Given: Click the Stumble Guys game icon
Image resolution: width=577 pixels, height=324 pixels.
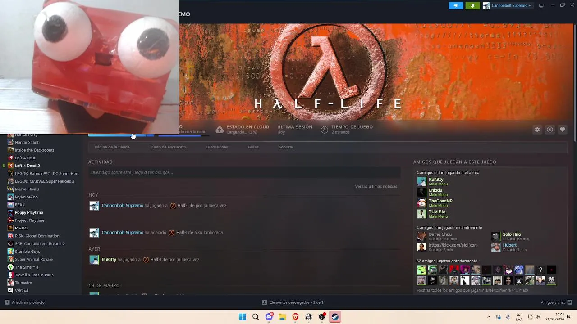Looking at the screenshot, I should pos(11,252).
